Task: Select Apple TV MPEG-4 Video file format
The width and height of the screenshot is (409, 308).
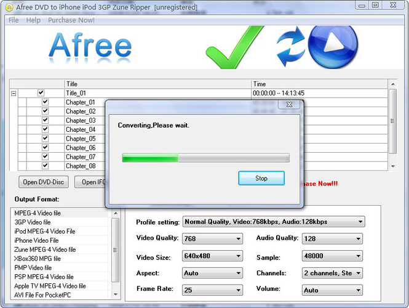Action: click(x=60, y=286)
